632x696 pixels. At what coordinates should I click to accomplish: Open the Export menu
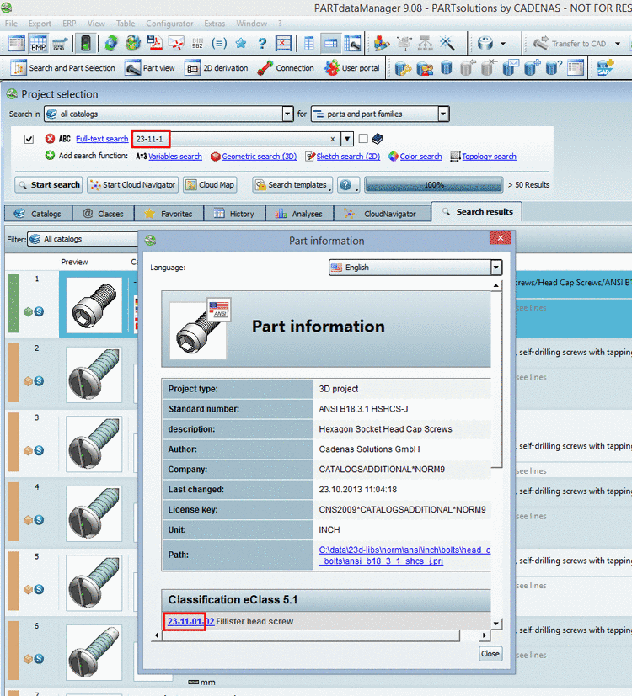tap(40, 24)
